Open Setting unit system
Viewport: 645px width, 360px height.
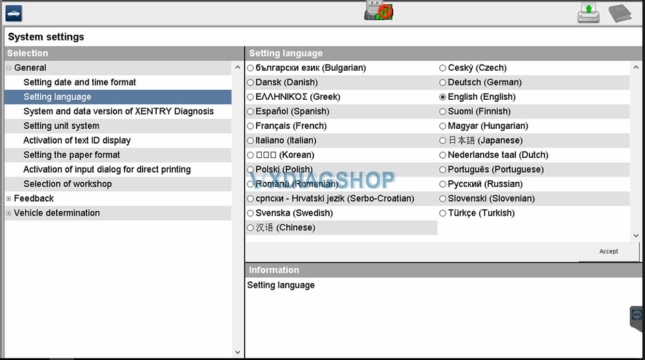point(61,126)
